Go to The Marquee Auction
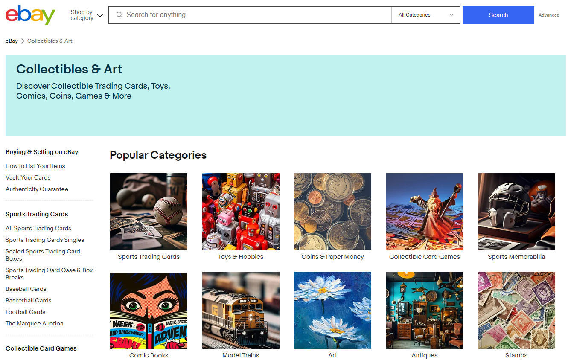 (x=34, y=323)
